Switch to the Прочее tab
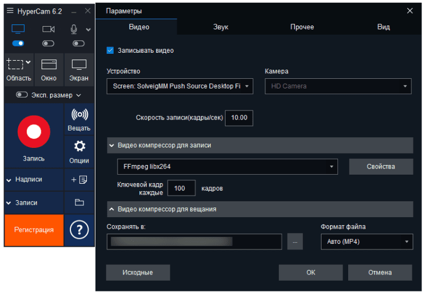 pyautogui.click(x=302, y=27)
